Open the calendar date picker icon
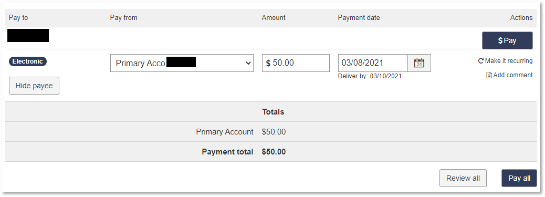Image resolution: width=545 pixels, height=197 pixels. click(419, 63)
